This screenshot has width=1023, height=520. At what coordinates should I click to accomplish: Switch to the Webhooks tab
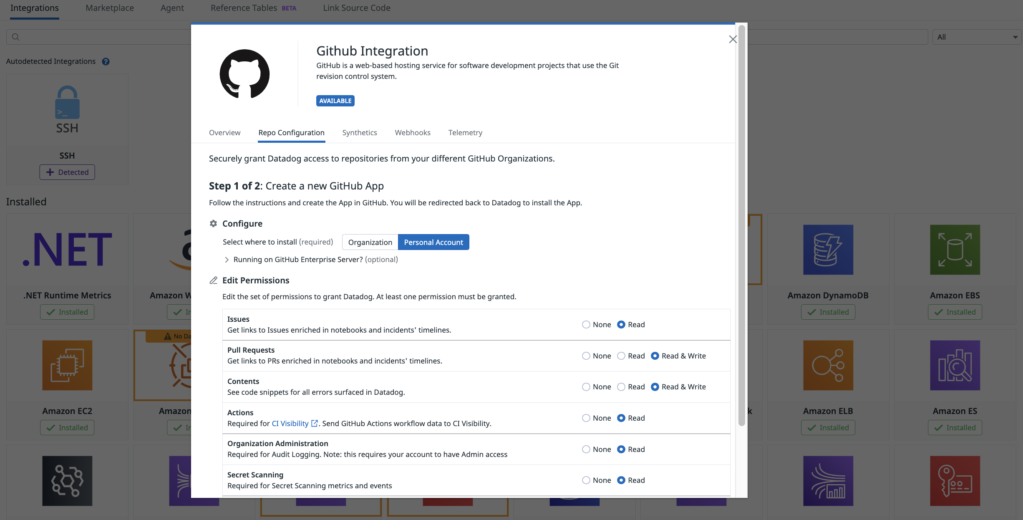(x=412, y=133)
